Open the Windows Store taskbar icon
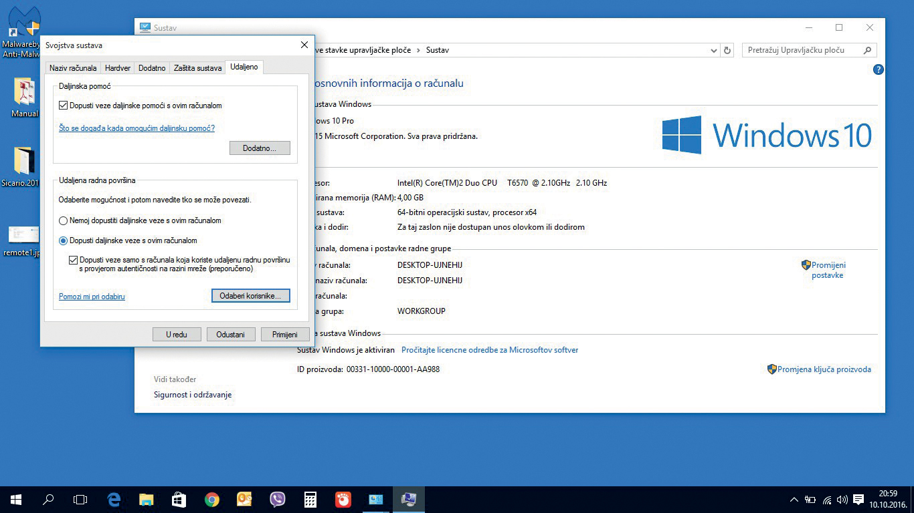The width and height of the screenshot is (914, 513). click(x=179, y=500)
